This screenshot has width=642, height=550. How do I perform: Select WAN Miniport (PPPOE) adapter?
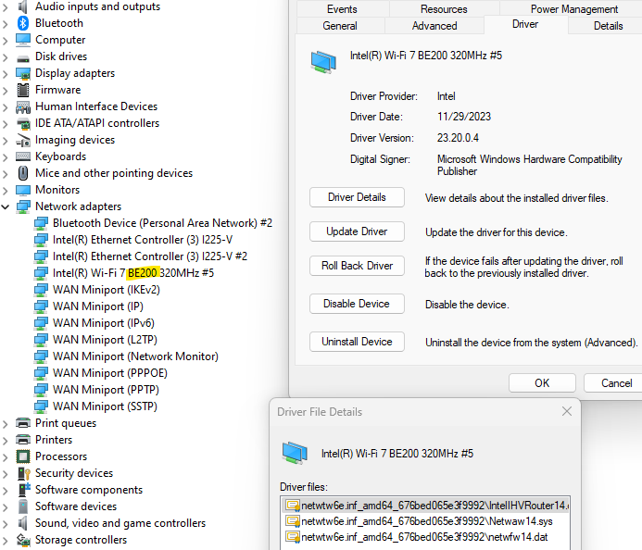pos(109,373)
